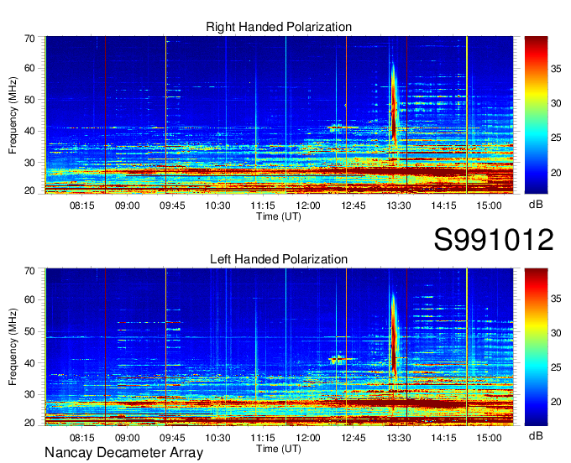
Task: Click the 70 MHz tick on the left-handed frequency axis
Action: 30,271
